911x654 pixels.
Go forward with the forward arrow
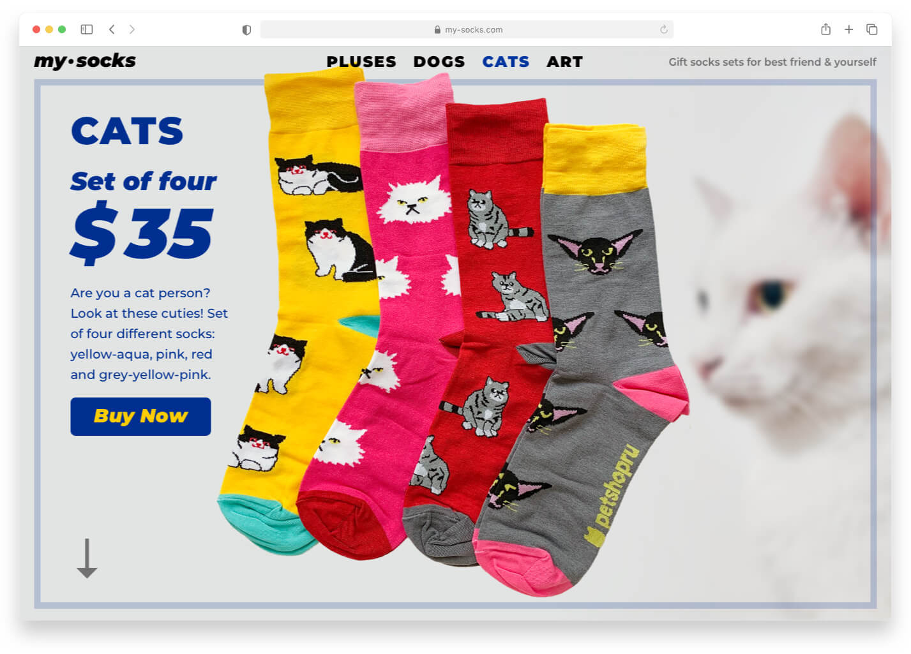(132, 29)
